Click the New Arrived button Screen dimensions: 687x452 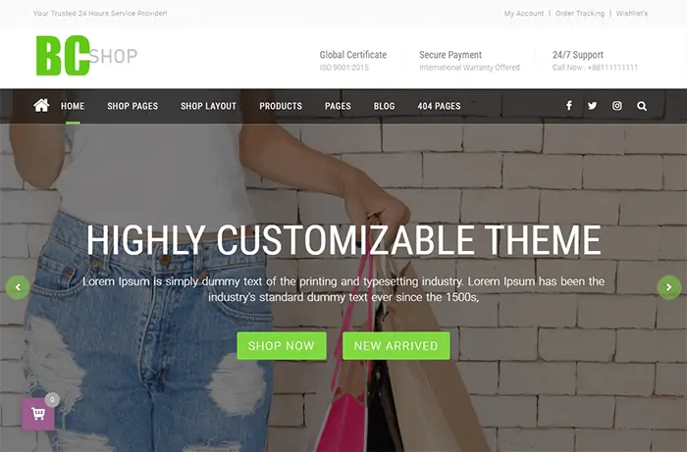pyautogui.click(x=396, y=346)
